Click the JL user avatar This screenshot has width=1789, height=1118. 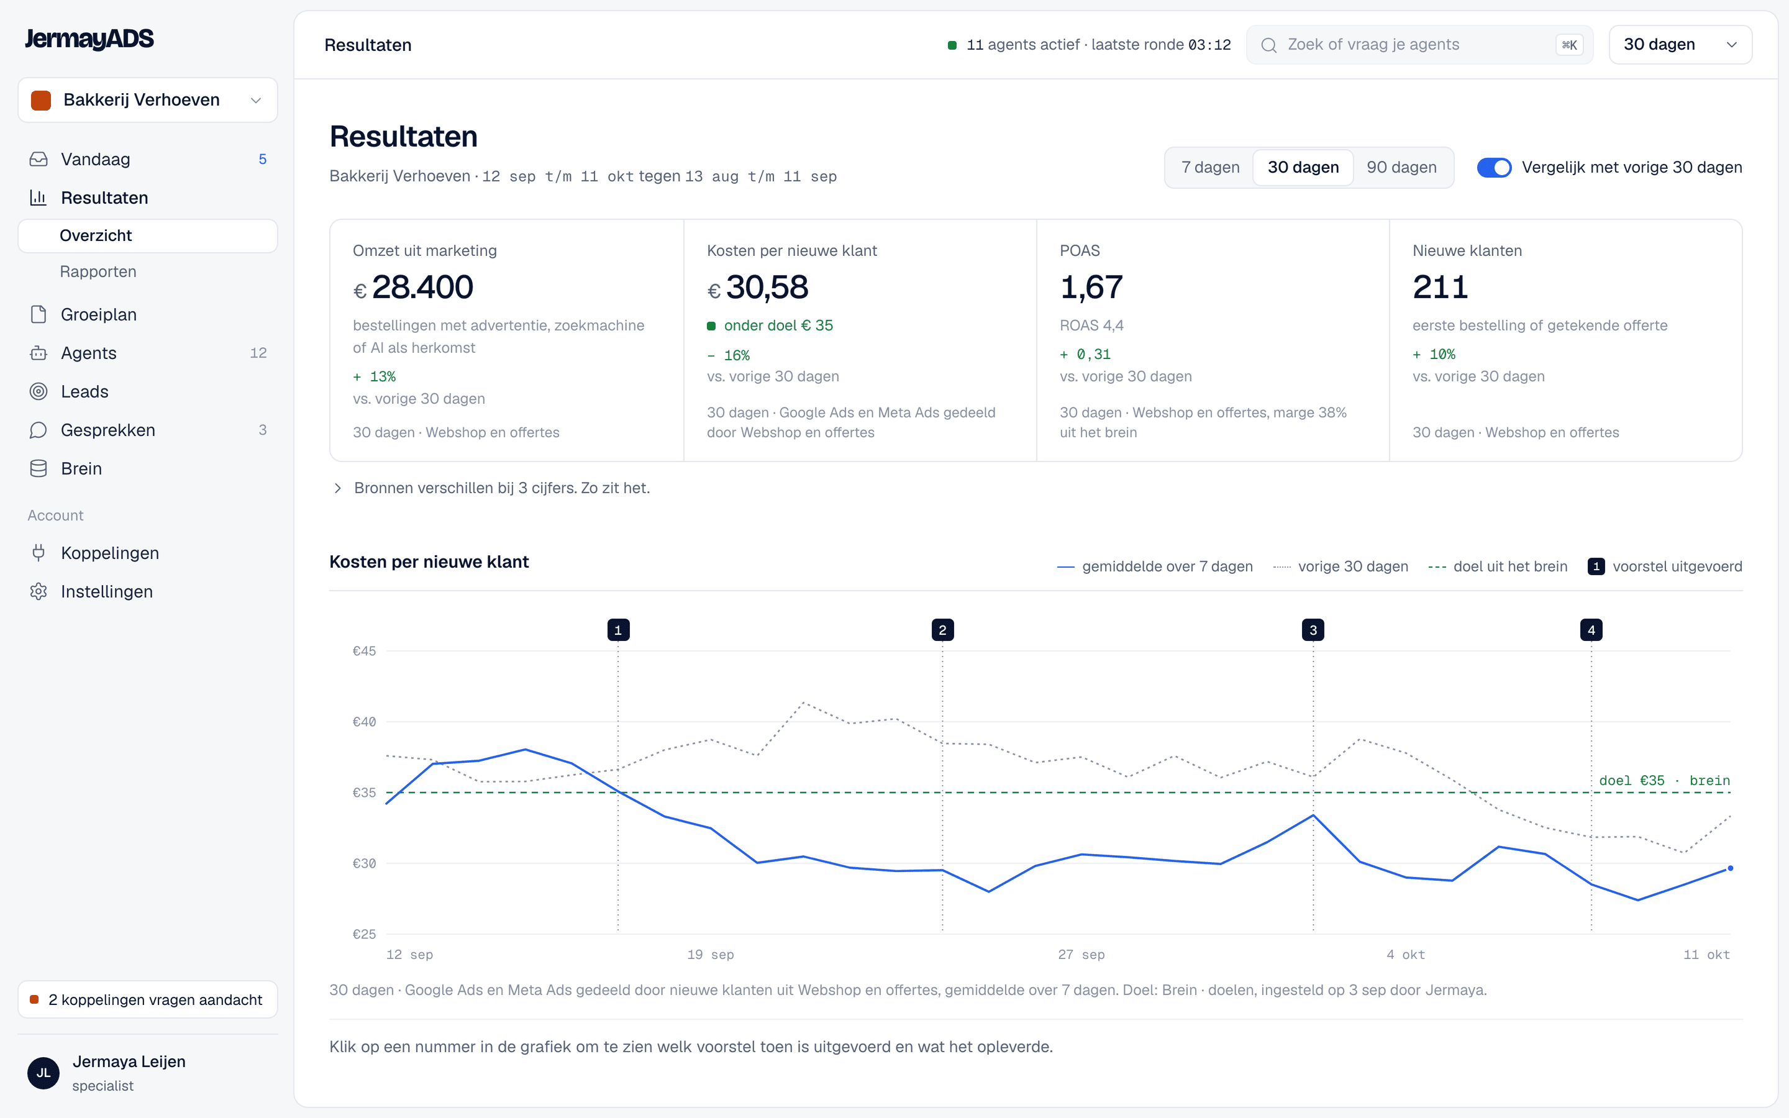point(43,1072)
